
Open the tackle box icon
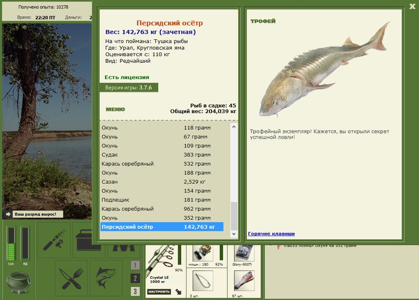(x=84, y=240)
